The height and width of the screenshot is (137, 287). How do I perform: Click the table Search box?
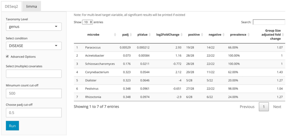tap(269, 22)
